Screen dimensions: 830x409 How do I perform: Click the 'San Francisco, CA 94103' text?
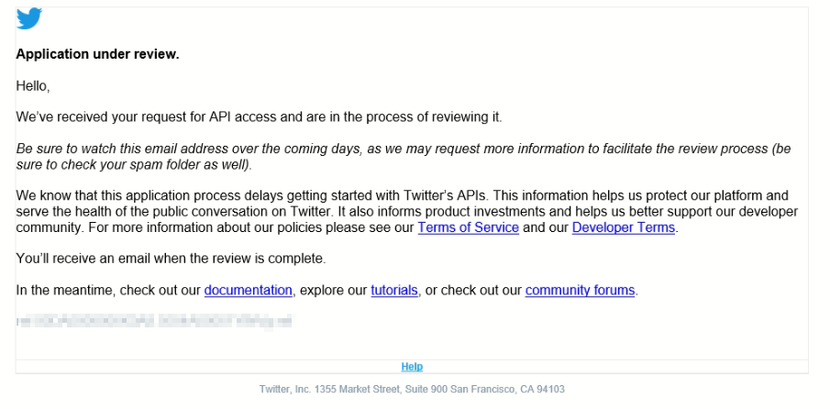(x=508, y=390)
